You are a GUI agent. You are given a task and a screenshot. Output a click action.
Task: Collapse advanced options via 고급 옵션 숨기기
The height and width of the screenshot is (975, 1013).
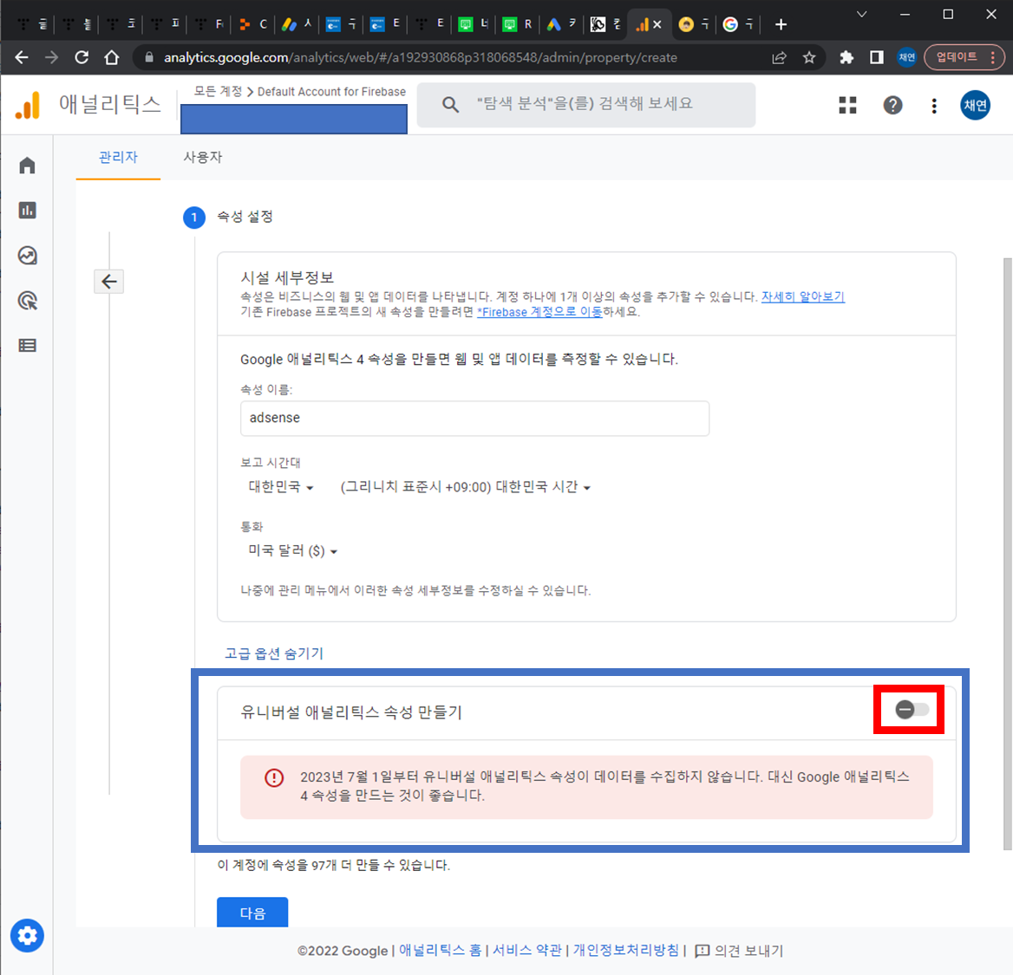pyautogui.click(x=274, y=653)
